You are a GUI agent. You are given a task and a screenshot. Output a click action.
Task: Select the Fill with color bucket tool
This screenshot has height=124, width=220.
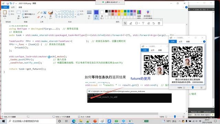pos(42,13)
